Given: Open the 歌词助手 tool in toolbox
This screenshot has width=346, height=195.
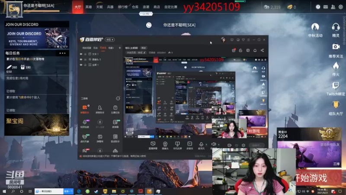Looking at the screenshot, I should point(115,138).
